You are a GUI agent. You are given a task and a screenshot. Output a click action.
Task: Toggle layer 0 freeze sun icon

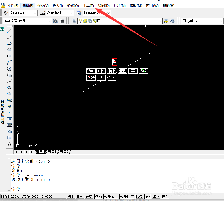(x=85, y=21)
